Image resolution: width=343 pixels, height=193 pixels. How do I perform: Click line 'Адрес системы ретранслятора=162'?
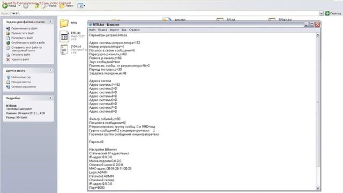tap(115, 43)
